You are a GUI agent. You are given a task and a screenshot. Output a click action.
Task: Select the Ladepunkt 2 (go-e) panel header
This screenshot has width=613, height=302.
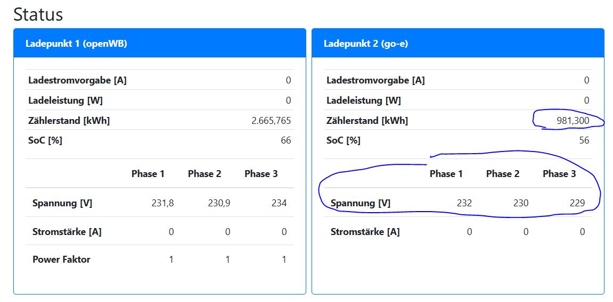click(366, 44)
